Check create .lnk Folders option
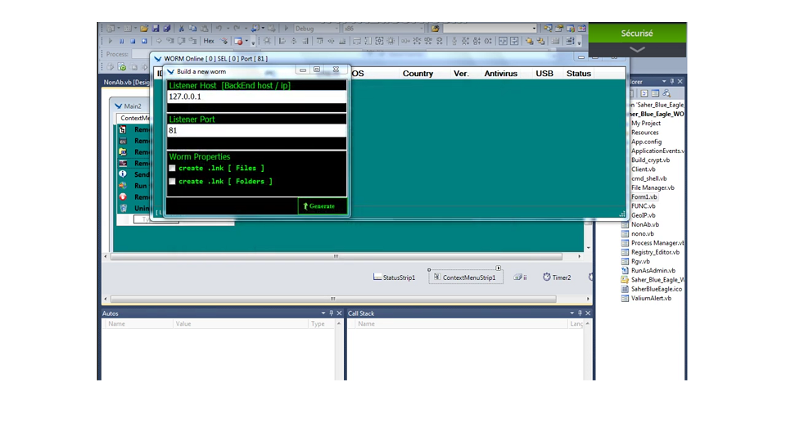Image resolution: width=786 pixels, height=442 pixels. [x=172, y=182]
